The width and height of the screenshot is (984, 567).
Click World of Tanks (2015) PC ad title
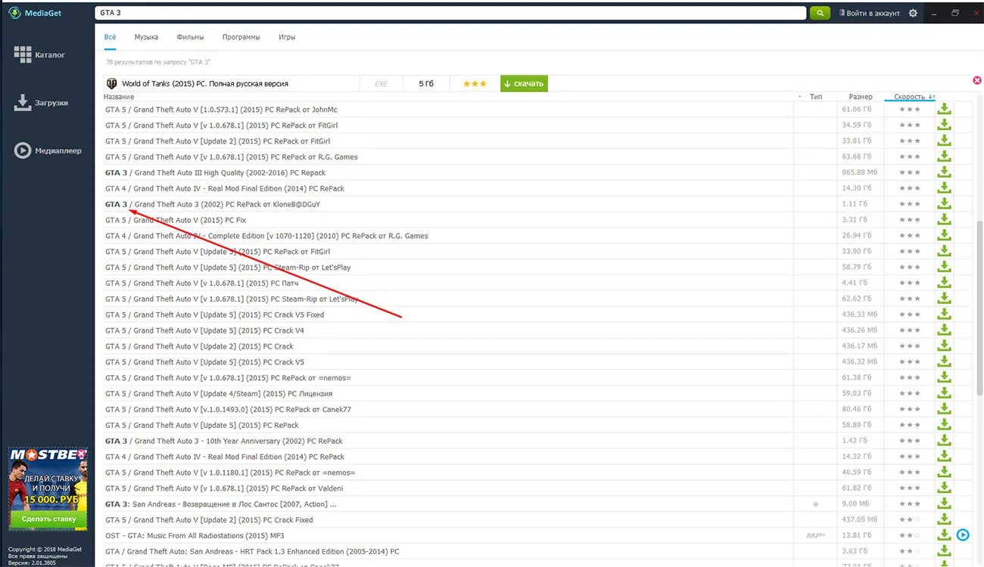(x=204, y=84)
